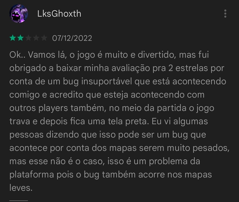Tap LksGhoxth's pixel-art profile avatar

tap(19, 13)
